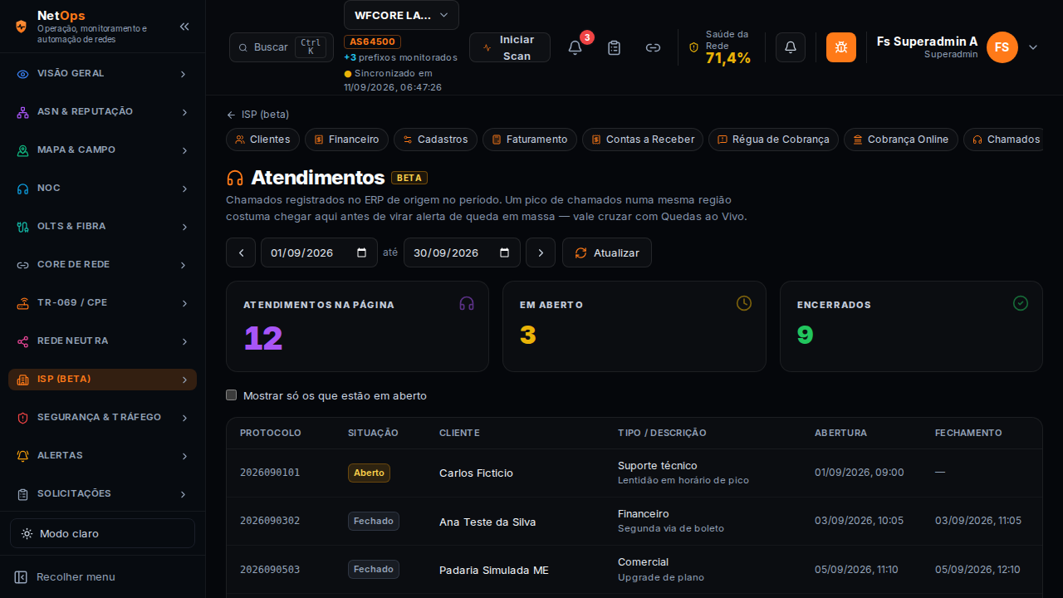Go to next period arrow button
1063x598 pixels.
pos(541,252)
